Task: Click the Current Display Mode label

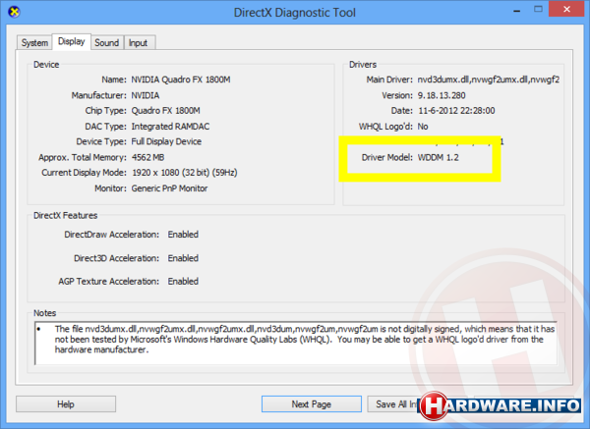Action: click(84, 173)
